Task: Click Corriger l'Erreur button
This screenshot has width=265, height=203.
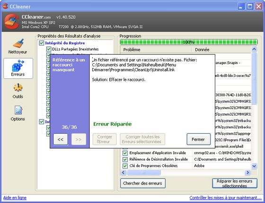Action: [105, 139]
